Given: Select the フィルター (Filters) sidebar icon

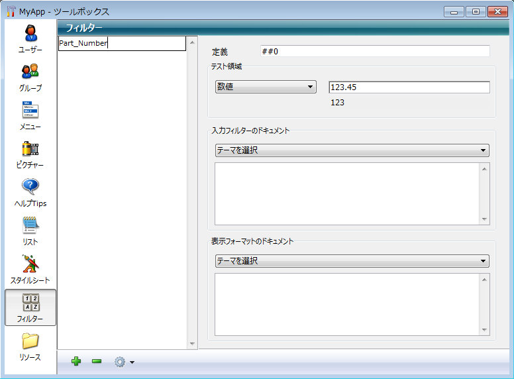Looking at the screenshot, I should (30, 303).
